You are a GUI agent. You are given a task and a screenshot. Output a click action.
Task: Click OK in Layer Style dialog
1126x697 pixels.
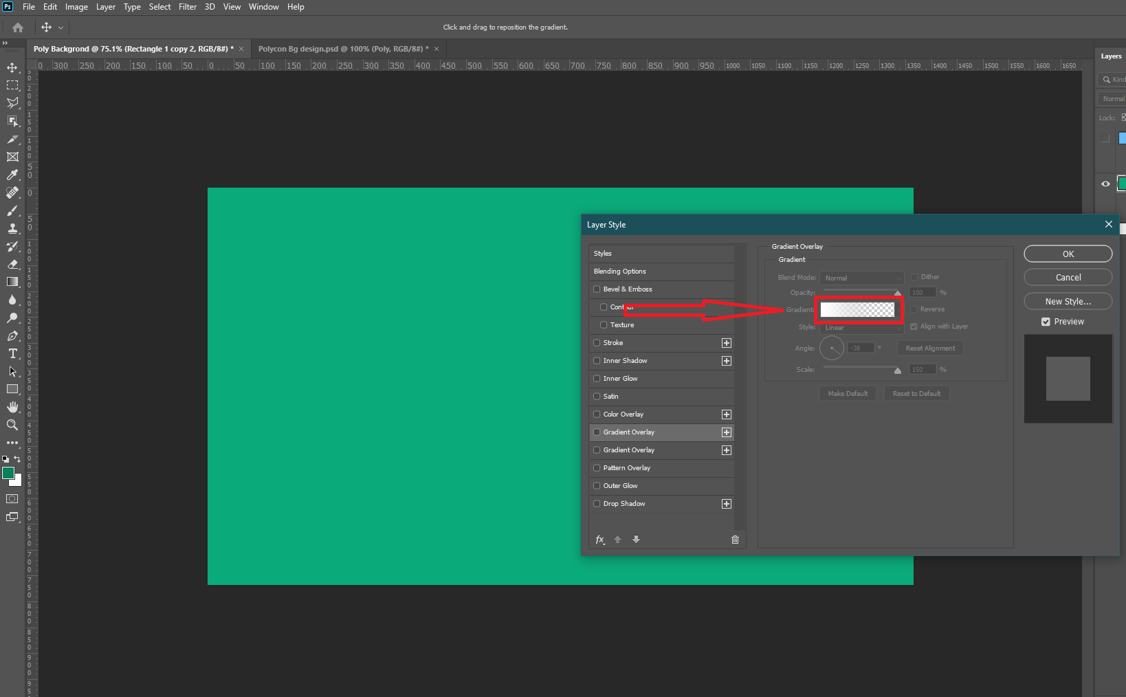pyautogui.click(x=1068, y=254)
